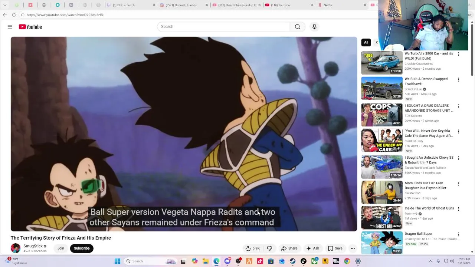Open Dragon Ball Super video title
Screen dimensions: 475x267
(x=419, y=234)
